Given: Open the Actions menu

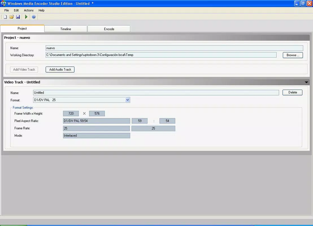Looking at the screenshot, I should 29,10.
